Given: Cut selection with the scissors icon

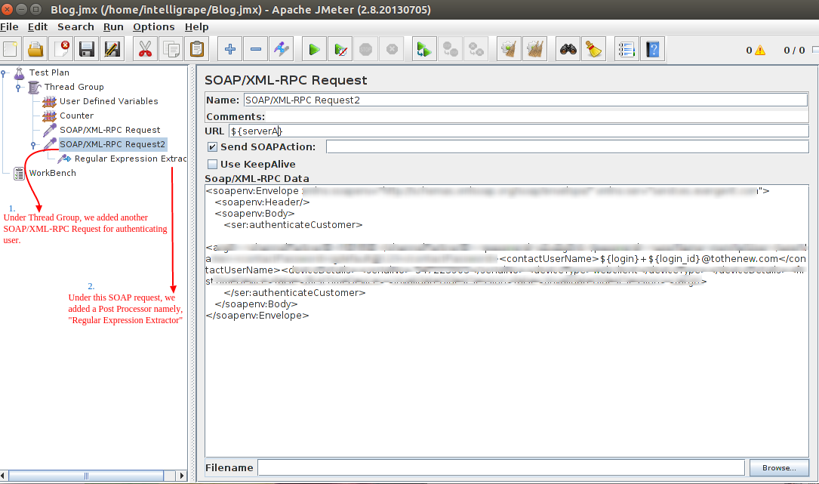Looking at the screenshot, I should pos(145,50).
